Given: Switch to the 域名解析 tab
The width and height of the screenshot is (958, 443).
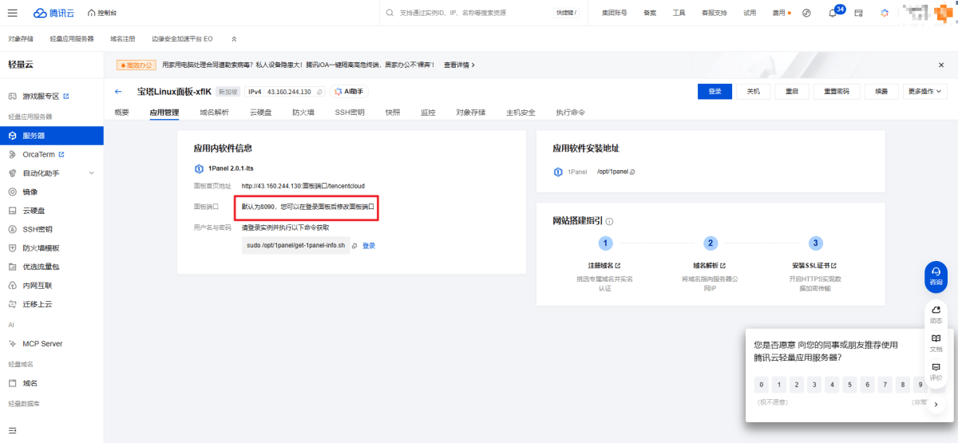Looking at the screenshot, I should click(x=214, y=113).
